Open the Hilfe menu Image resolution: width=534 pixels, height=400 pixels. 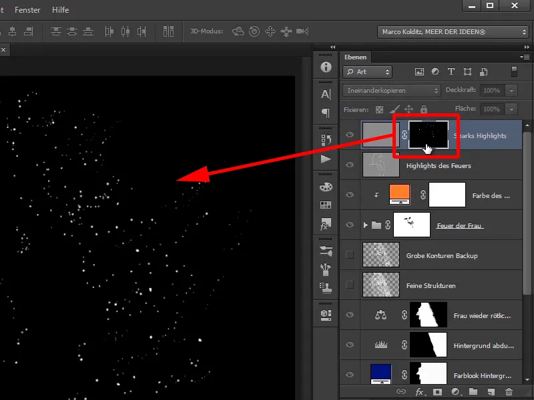pyautogui.click(x=60, y=10)
